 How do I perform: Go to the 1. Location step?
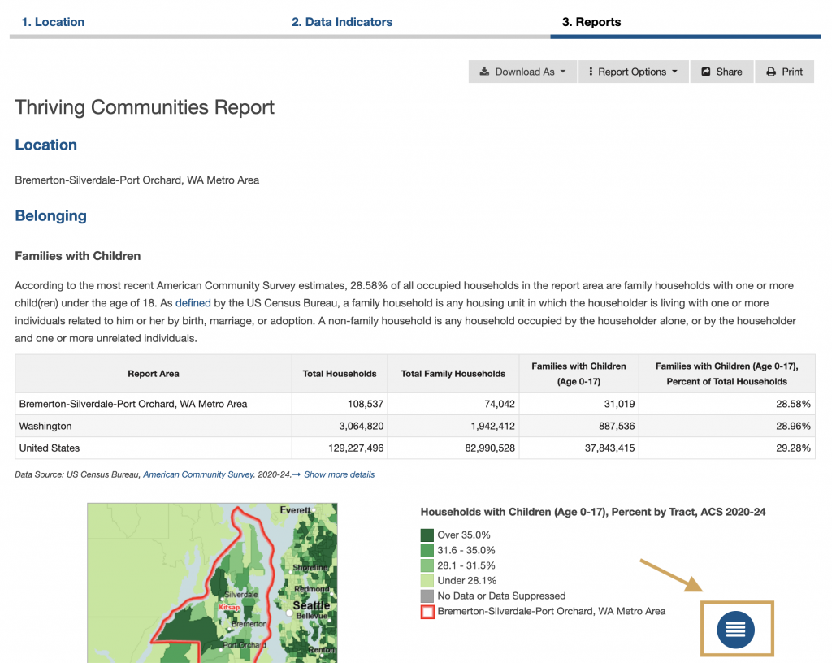tap(53, 22)
